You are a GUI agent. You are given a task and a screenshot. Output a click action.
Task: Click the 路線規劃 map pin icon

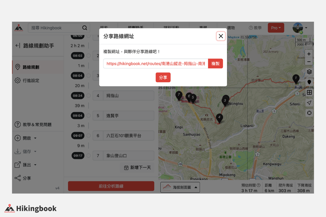click(x=18, y=67)
